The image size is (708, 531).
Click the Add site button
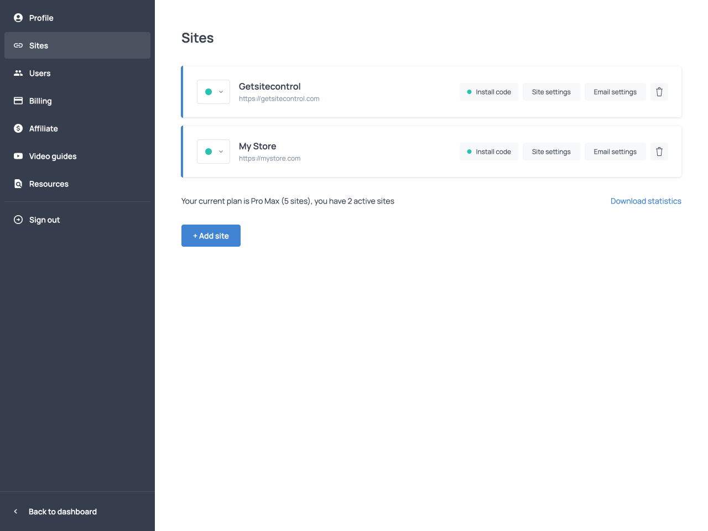coord(211,236)
